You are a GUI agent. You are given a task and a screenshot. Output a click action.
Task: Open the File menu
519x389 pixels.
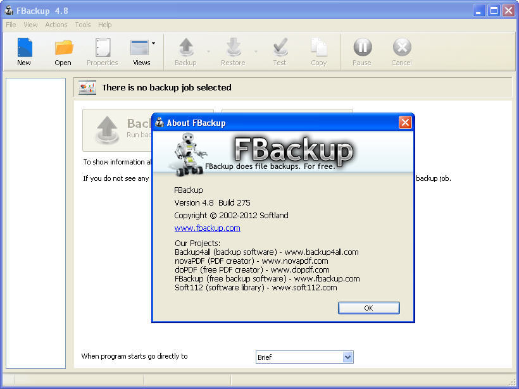[x=11, y=25]
